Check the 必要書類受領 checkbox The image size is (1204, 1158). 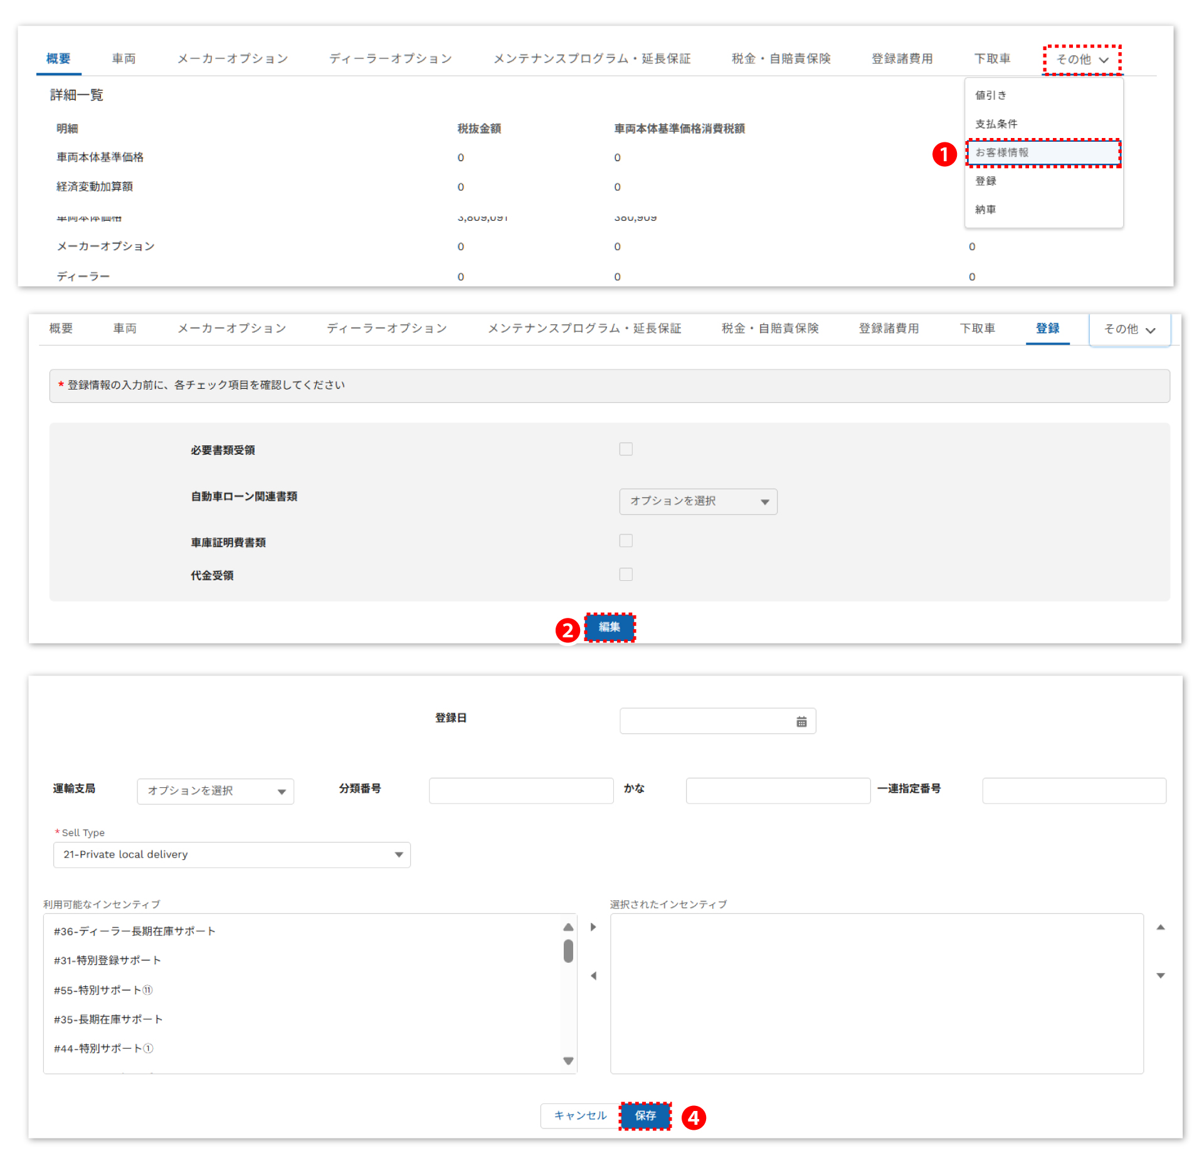626,449
